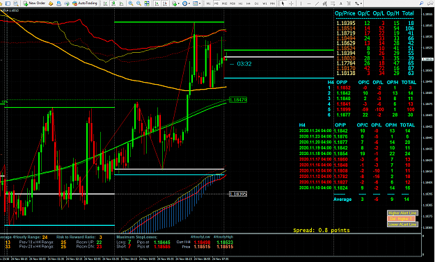Open the Terminal window icon
435x262 pixels.
pyautogui.click(x=59, y=3)
